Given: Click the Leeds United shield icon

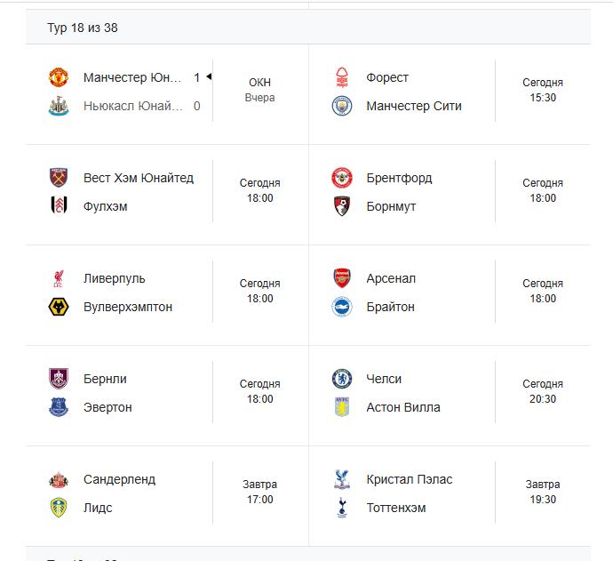Looking at the screenshot, I should pyautogui.click(x=59, y=509).
